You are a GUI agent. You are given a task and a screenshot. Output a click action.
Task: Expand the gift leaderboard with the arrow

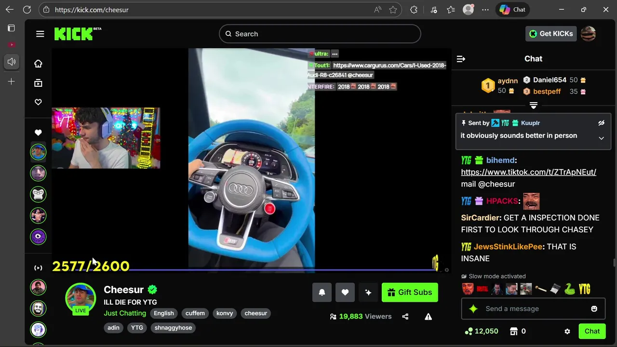pos(534,105)
